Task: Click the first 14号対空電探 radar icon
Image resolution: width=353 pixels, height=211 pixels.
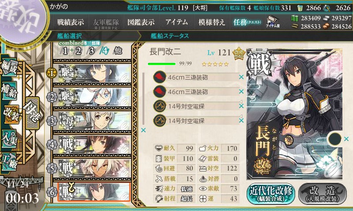Action: (x=160, y=106)
